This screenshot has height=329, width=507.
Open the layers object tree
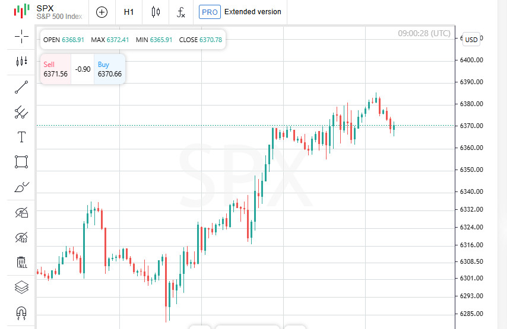click(x=21, y=288)
